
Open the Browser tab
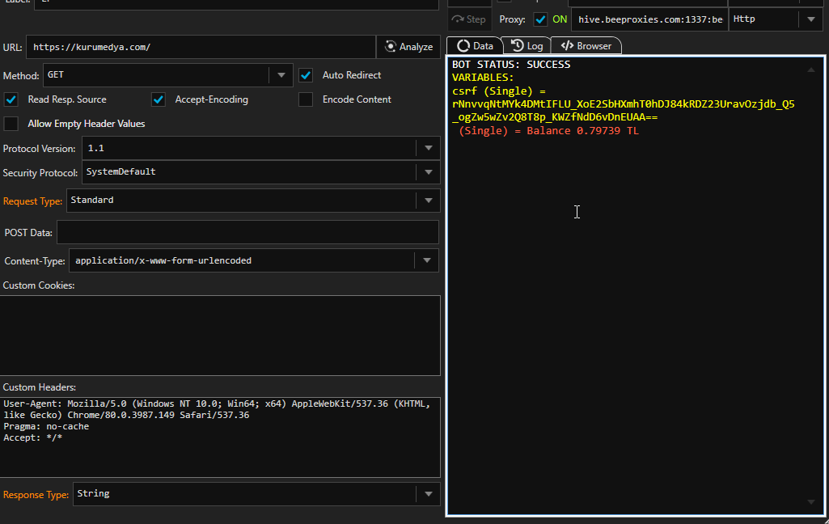pyautogui.click(x=586, y=46)
